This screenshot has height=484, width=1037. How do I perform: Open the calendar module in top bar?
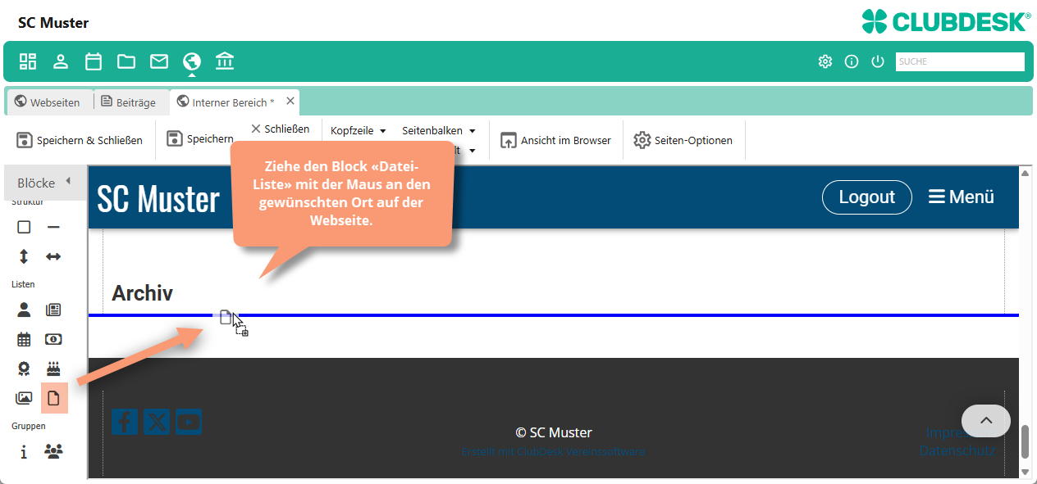pos(94,61)
